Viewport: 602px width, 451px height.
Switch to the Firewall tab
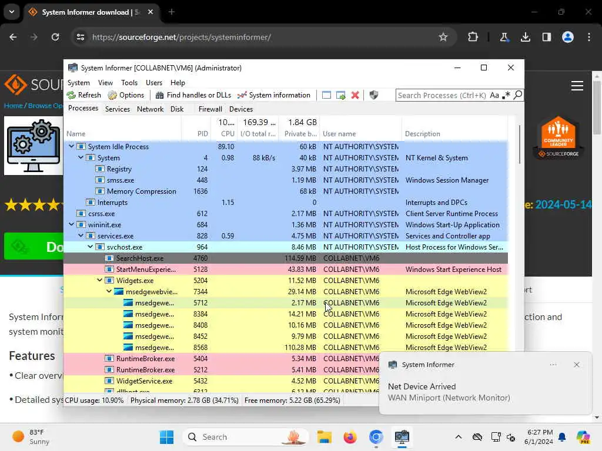click(210, 109)
